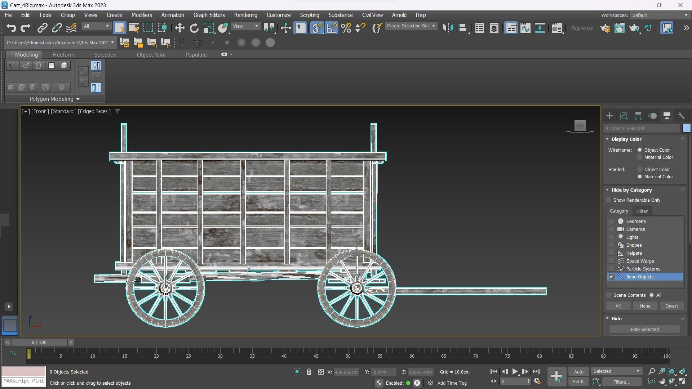Screen dimensions: 692x389
Task: Click the Add Time Tag label
Action: coord(452,383)
